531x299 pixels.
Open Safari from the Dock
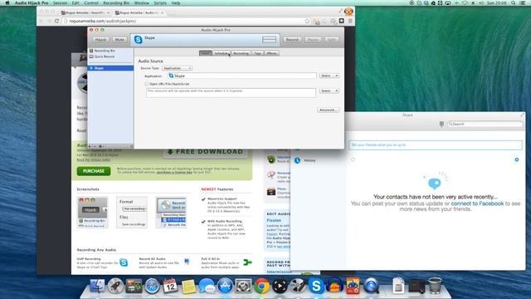[x=152, y=286]
